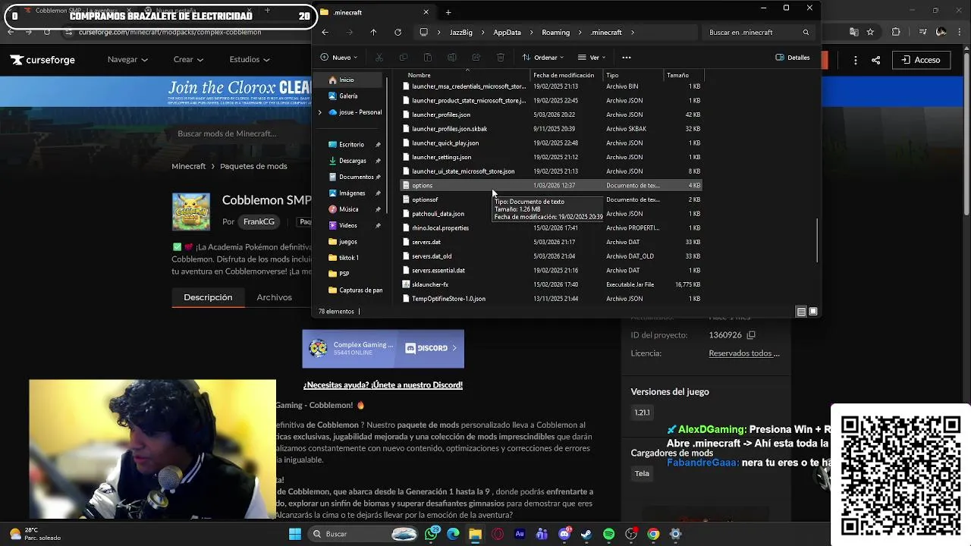Screen dimensions: 971x546
Task: Open Spotify from the taskbar
Action: (x=608, y=534)
